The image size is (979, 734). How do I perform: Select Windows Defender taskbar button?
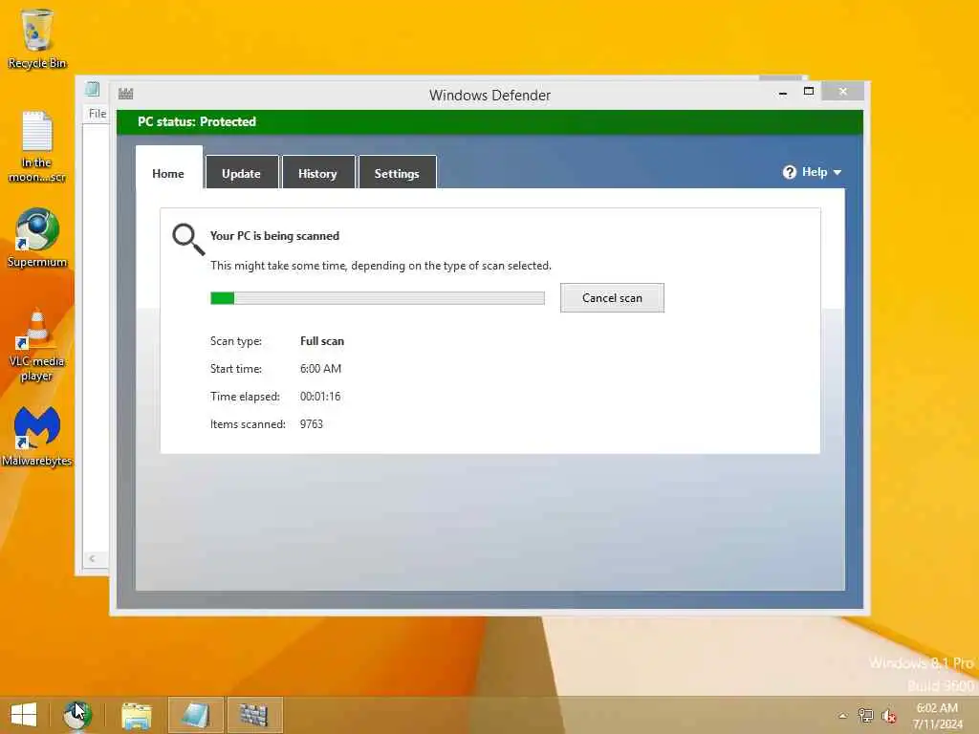[x=254, y=715]
